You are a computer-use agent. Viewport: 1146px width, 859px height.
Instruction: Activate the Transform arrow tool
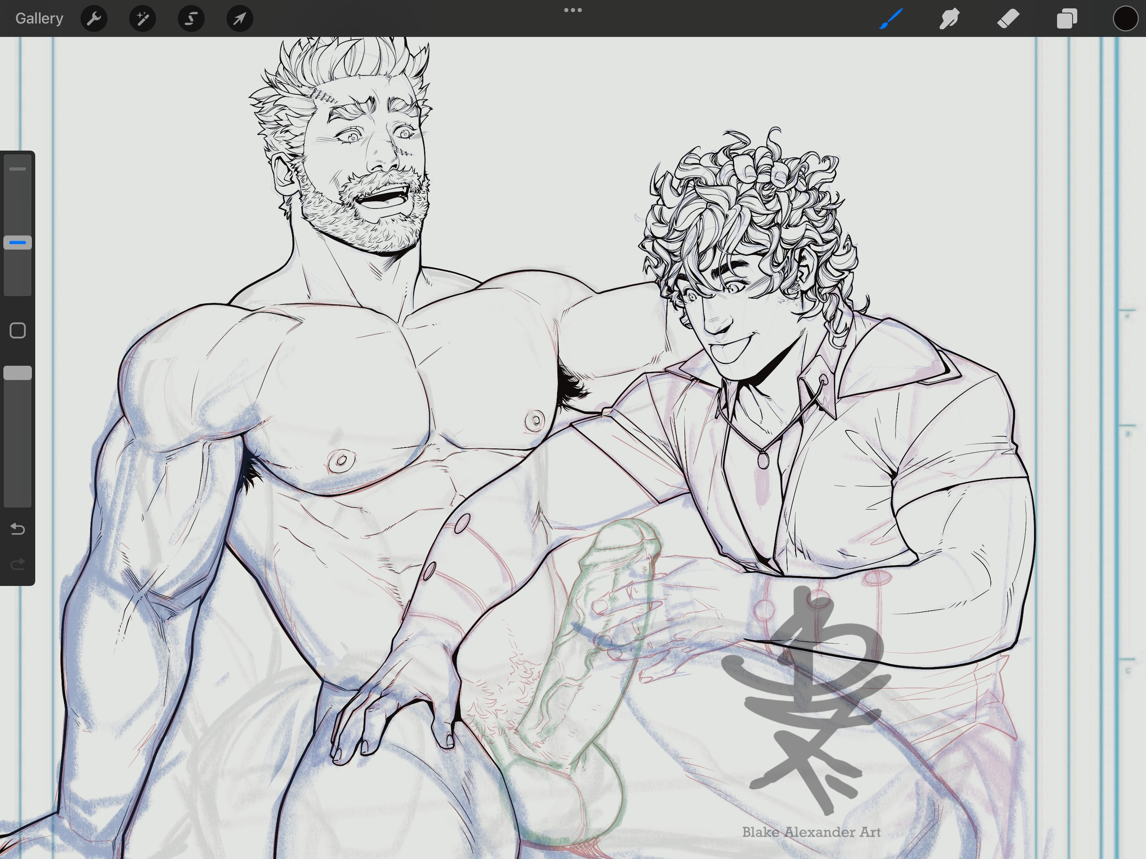click(240, 18)
